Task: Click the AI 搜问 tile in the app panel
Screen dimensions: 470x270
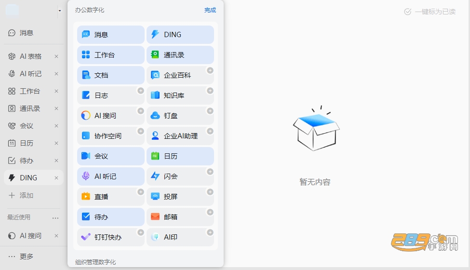Action: point(110,115)
